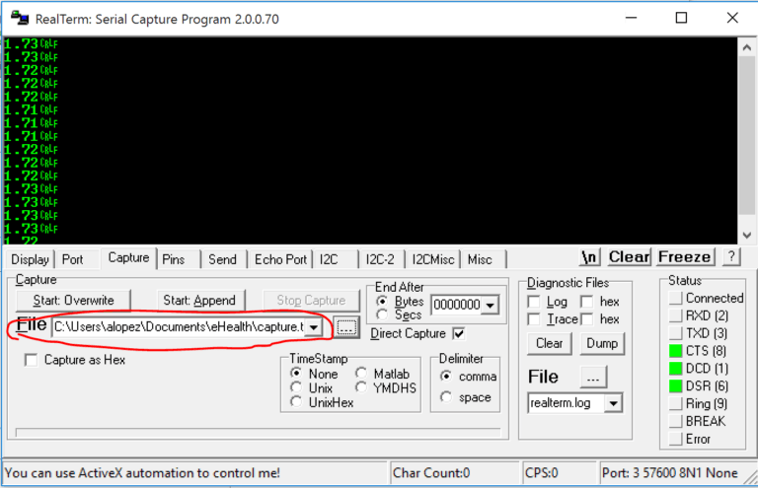The width and height of the screenshot is (758, 488).
Task: Click the TXD (3) status indicator
Action: 675,333
